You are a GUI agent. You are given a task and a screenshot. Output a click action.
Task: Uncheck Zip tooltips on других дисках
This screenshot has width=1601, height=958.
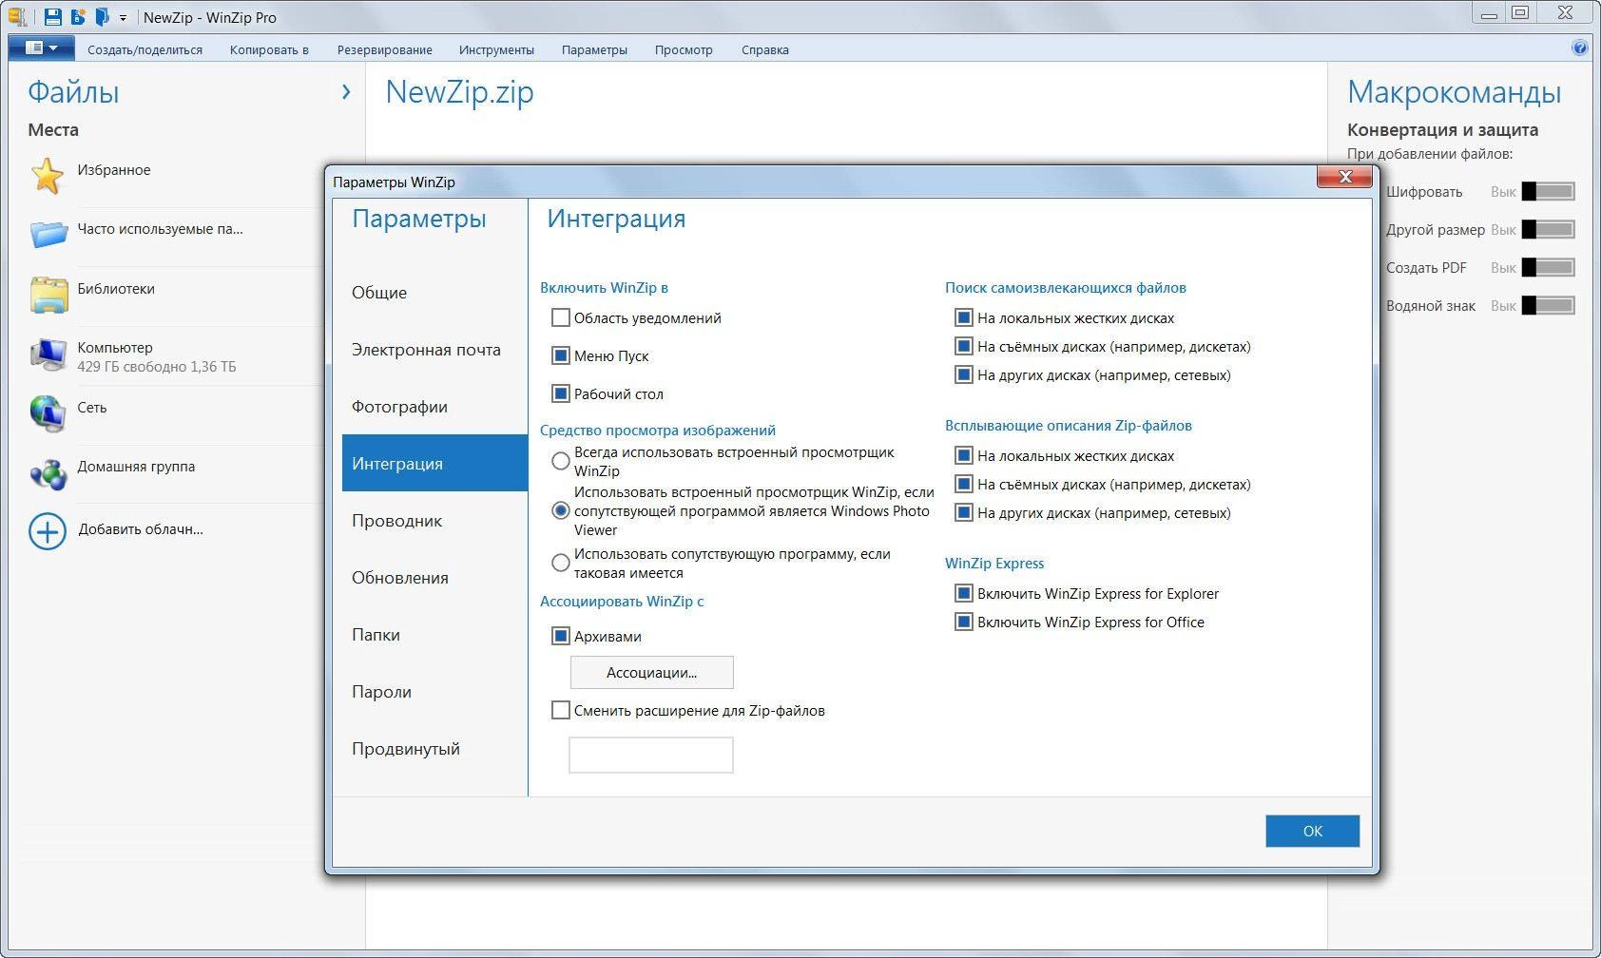(964, 512)
